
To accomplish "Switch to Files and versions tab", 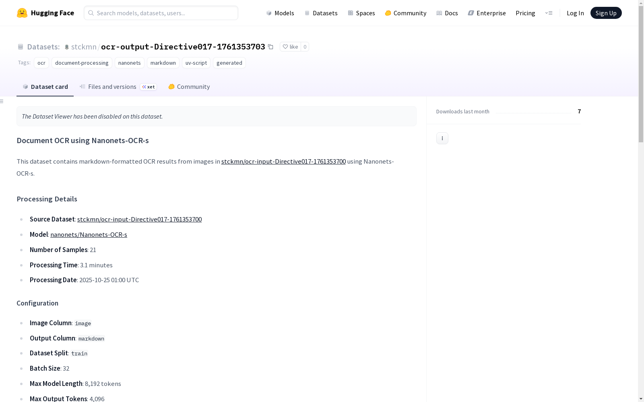I will tap(118, 87).
